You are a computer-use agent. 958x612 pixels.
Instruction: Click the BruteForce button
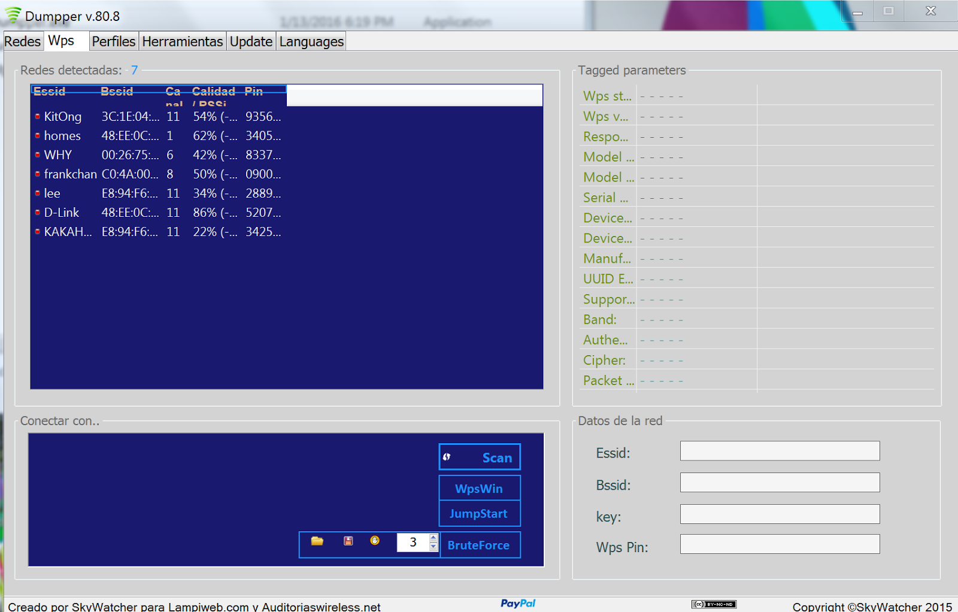(480, 545)
